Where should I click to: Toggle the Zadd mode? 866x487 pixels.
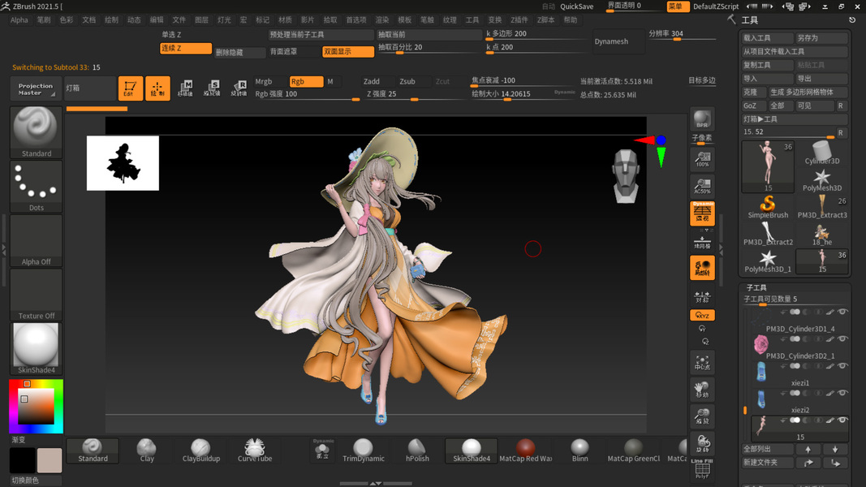[x=378, y=81]
